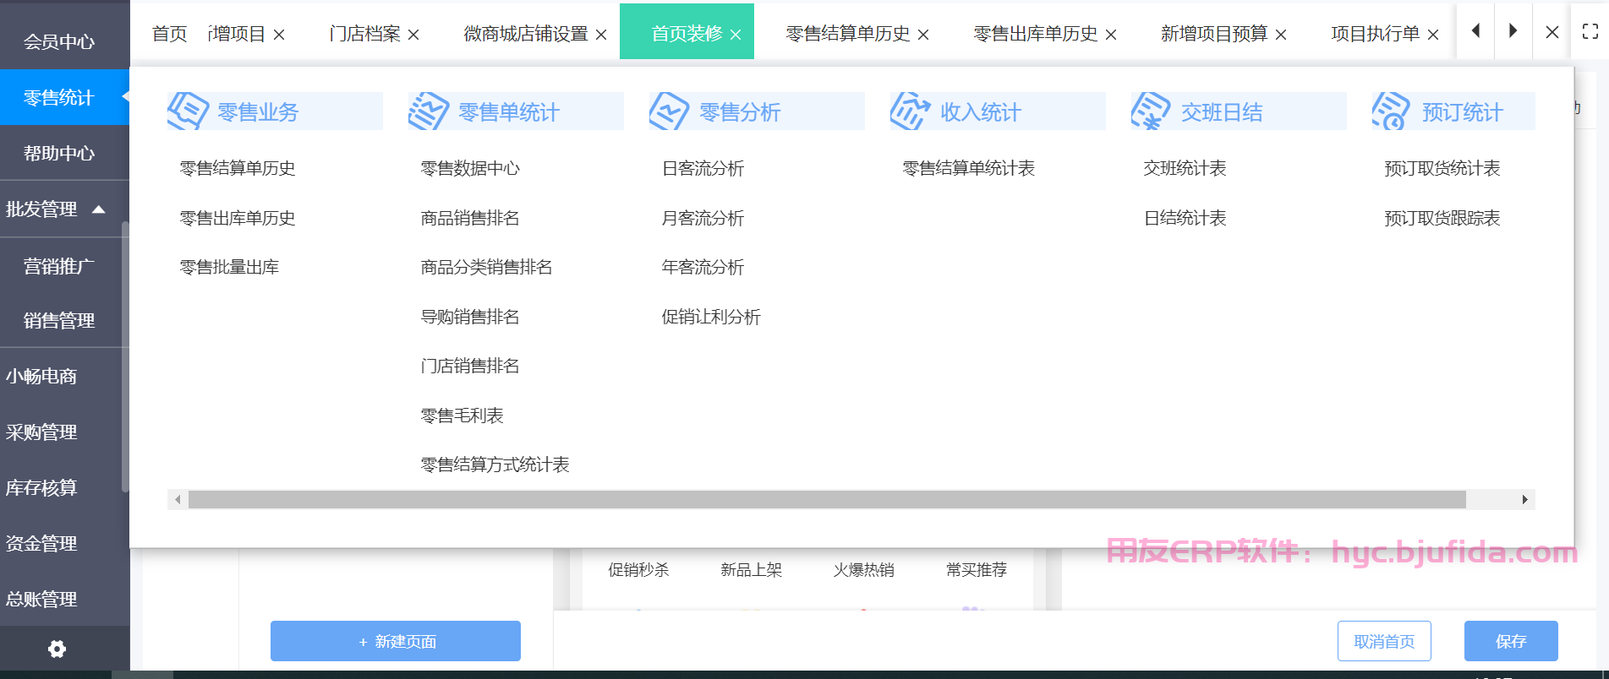Open the 预订统计 category icon
1609x679 pixels.
click(x=1392, y=111)
